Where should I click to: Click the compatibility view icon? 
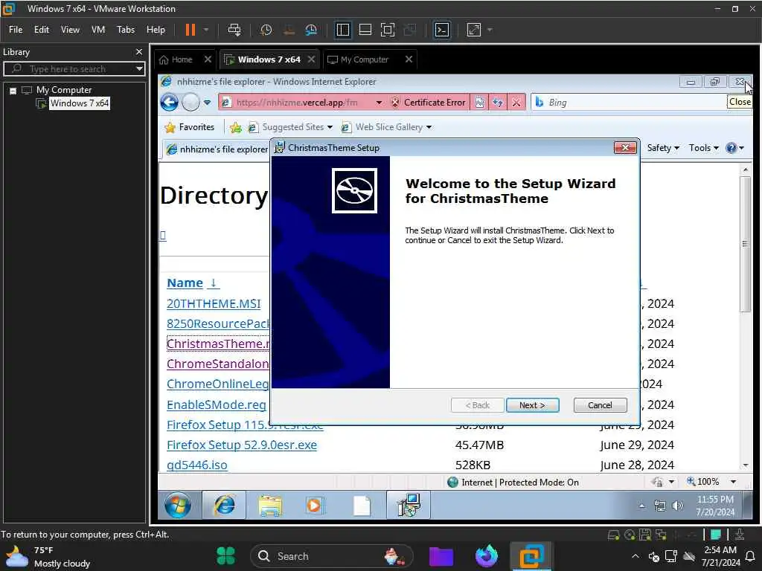click(x=480, y=103)
